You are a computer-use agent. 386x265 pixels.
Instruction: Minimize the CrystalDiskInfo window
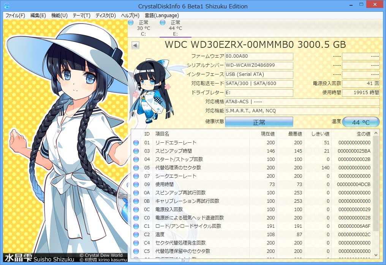351,5
